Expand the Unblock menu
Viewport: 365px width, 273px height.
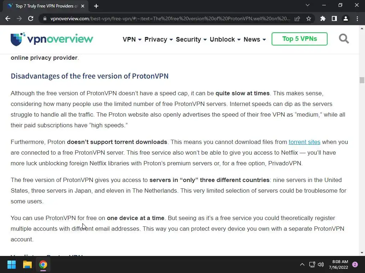tap(225, 39)
